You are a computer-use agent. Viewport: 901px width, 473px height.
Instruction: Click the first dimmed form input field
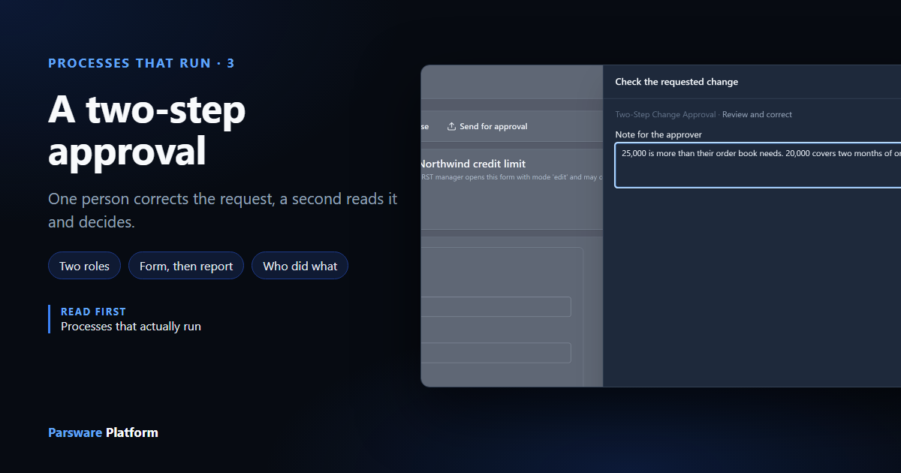tap(496, 306)
